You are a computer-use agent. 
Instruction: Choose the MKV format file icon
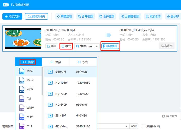(x=22, y=90)
